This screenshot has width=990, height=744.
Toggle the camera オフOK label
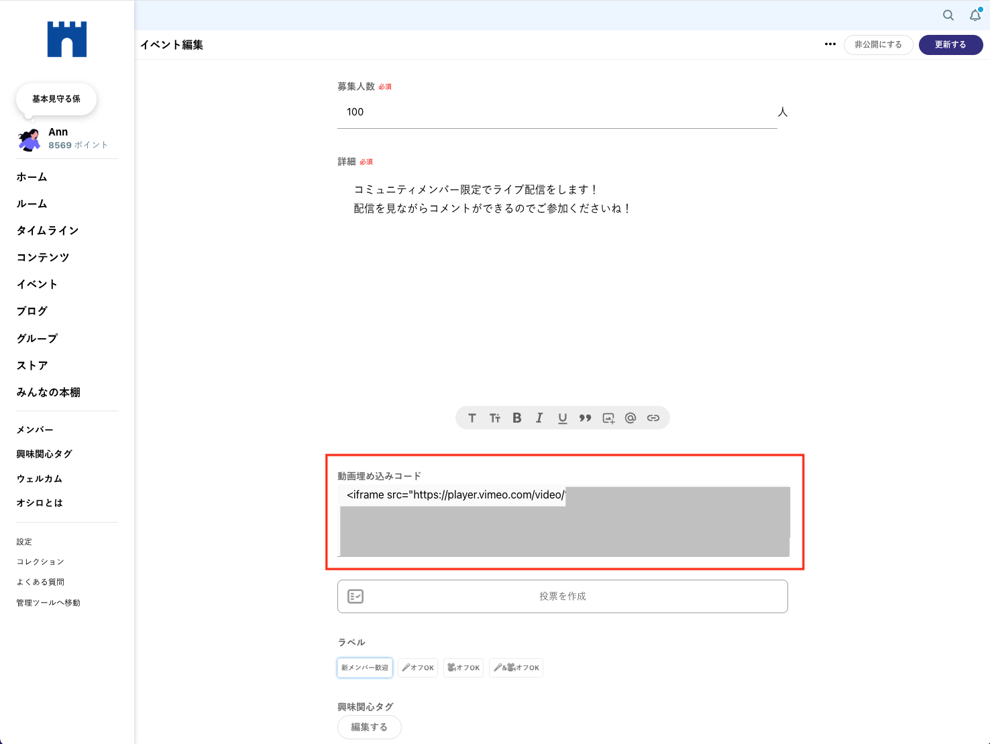coord(463,668)
